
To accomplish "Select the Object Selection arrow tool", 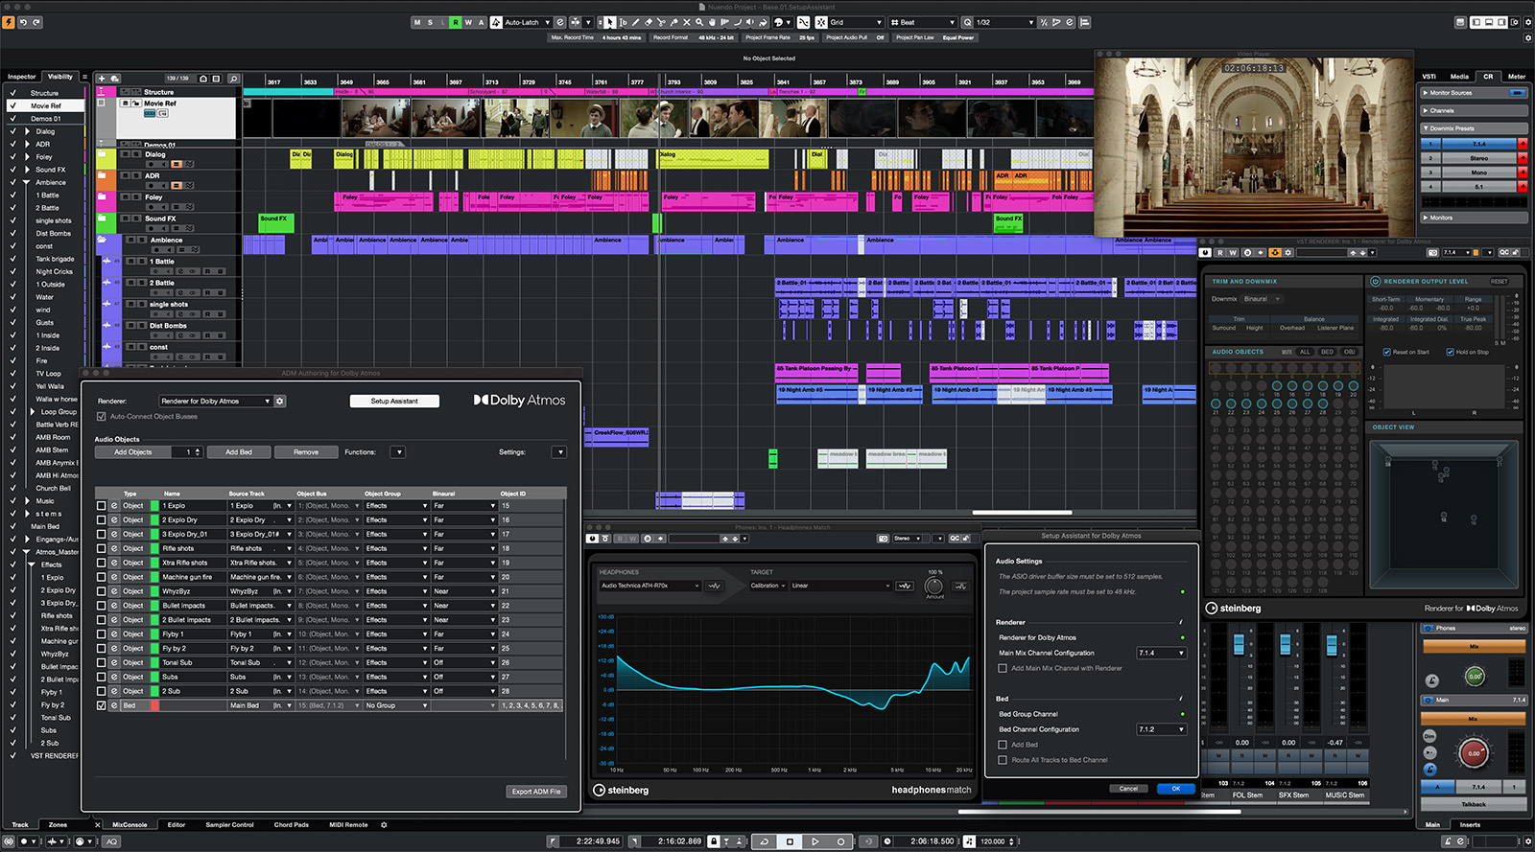I will 609,22.
